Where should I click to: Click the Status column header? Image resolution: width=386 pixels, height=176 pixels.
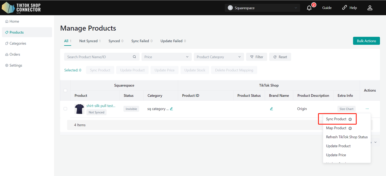coord(128,96)
